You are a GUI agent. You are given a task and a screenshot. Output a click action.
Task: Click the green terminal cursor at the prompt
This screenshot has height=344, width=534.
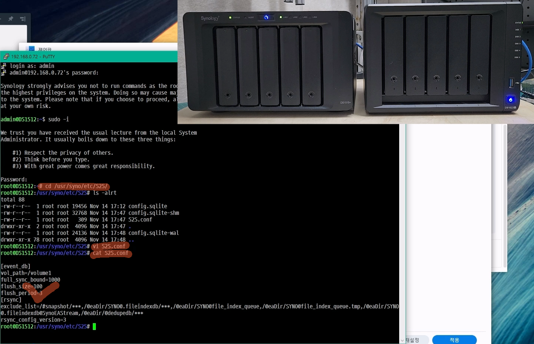(94, 327)
